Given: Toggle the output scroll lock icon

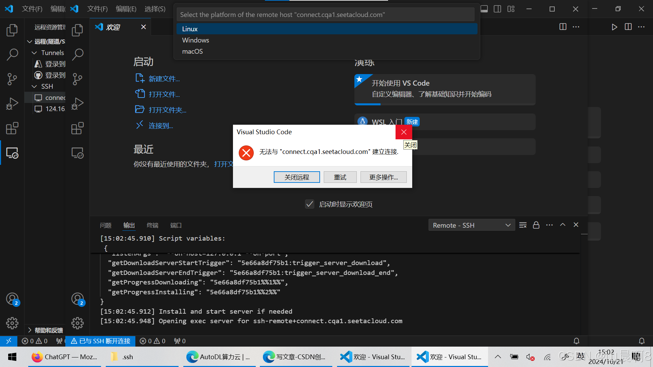Looking at the screenshot, I should click(x=536, y=225).
